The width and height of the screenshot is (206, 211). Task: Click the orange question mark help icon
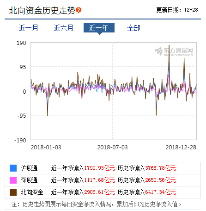click(x=79, y=10)
